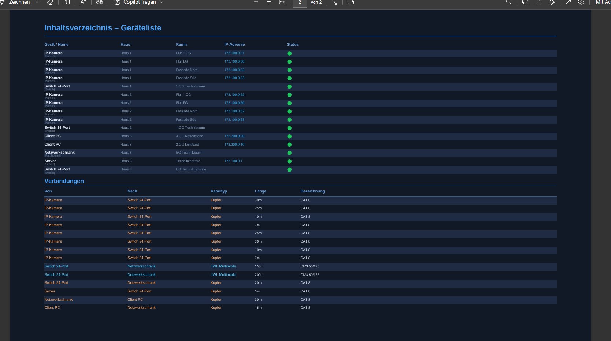Click the '150m' cable length
611x341 pixels.
pyautogui.click(x=259, y=266)
